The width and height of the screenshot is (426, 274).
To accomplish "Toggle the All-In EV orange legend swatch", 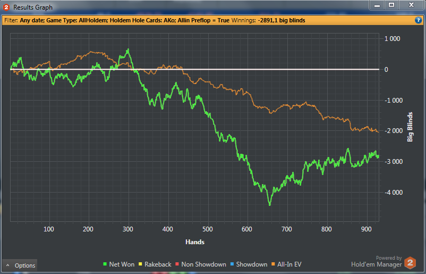I will click(273, 264).
